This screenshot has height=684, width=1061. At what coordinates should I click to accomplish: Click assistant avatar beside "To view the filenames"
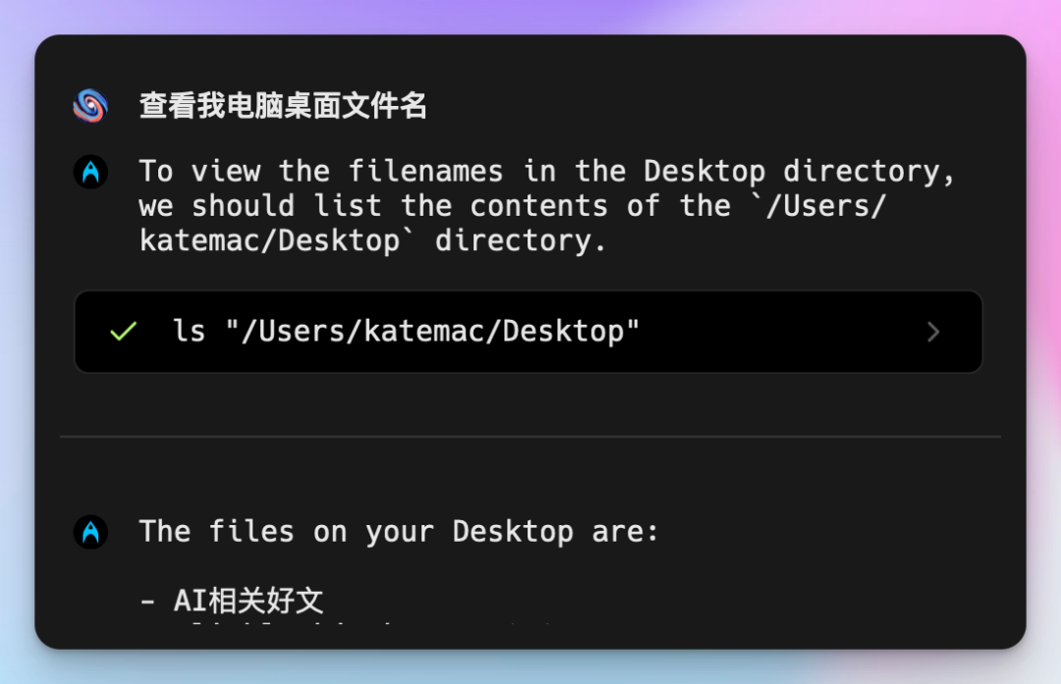click(x=90, y=172)
